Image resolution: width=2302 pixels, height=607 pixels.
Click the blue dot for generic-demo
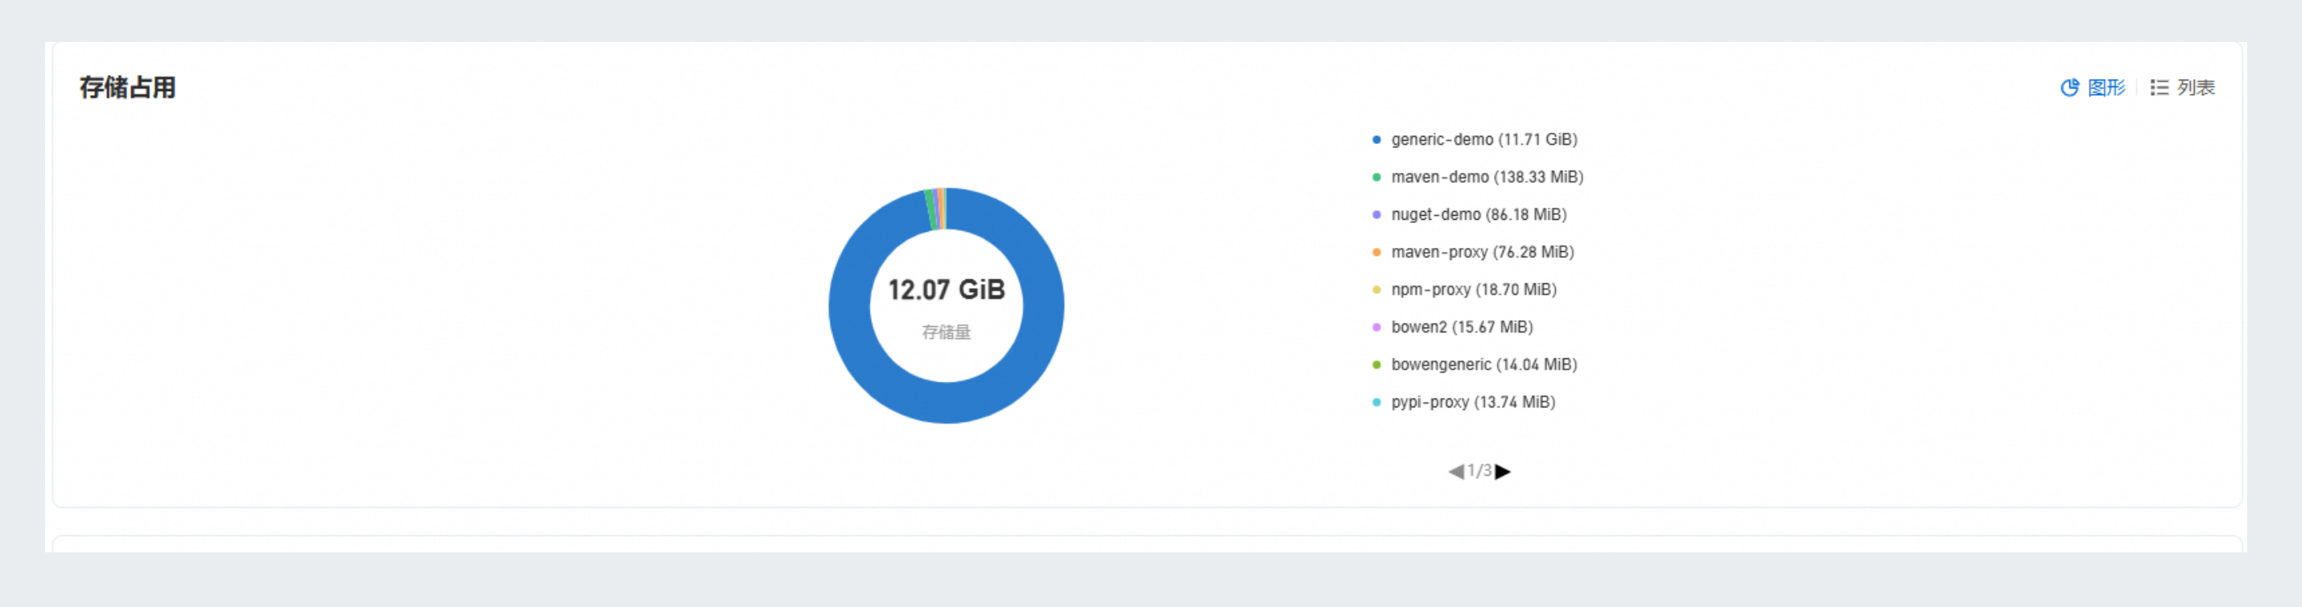[x=1376, y=139]
